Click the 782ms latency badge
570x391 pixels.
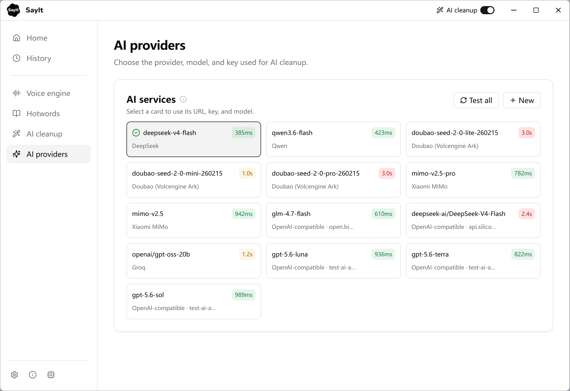(x=523, y=173)
